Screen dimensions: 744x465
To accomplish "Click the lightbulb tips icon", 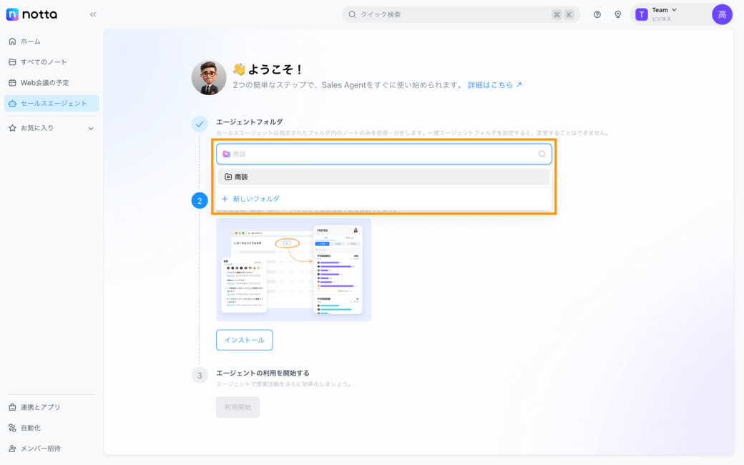I will tap(618, 14).
